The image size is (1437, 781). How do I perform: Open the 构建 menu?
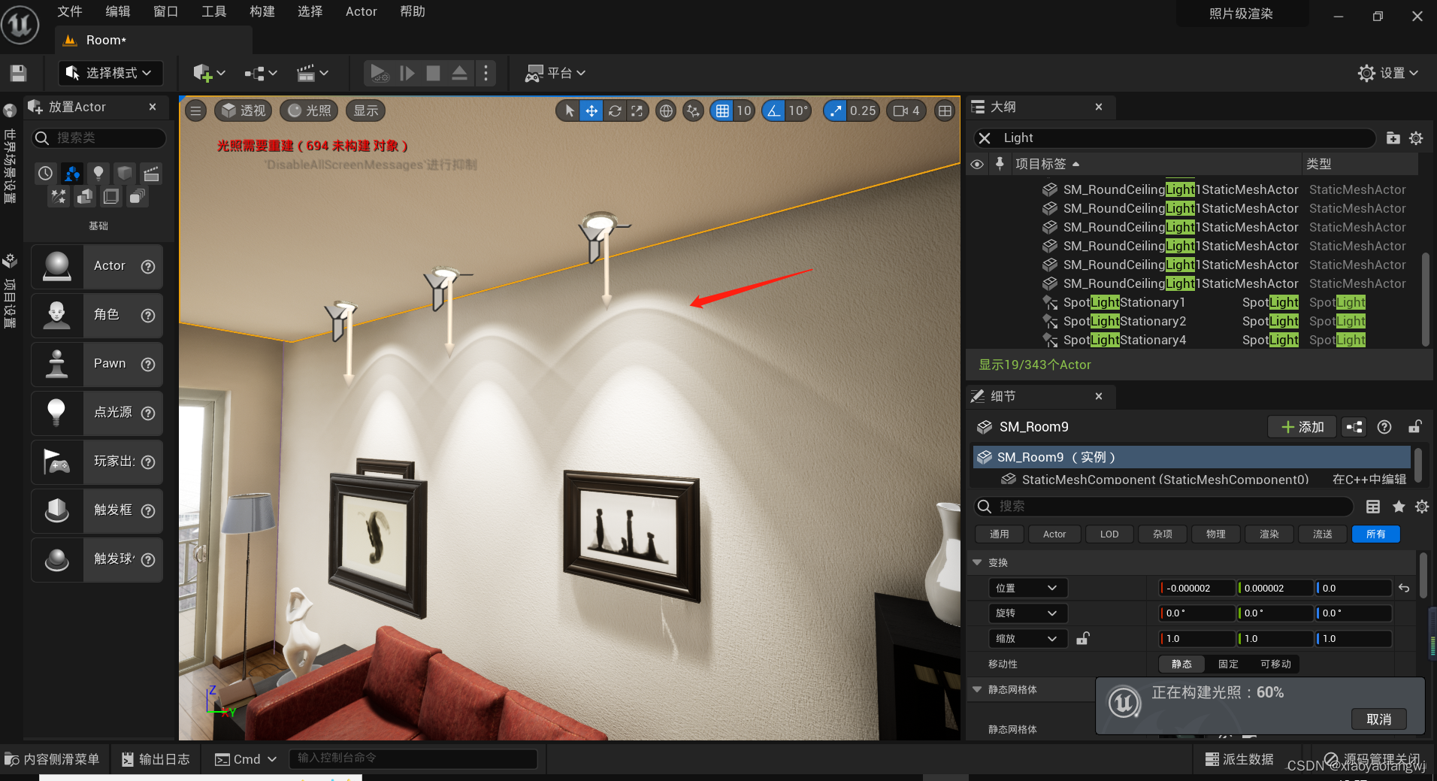[262, 11]
